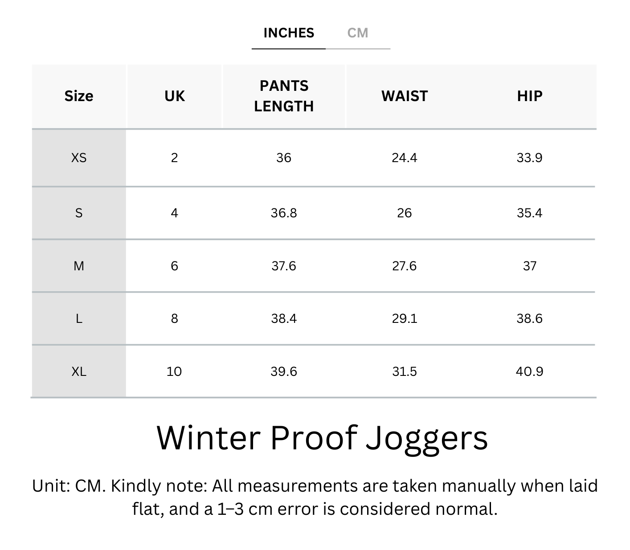
Task: Click the S pants length value 36.8
Action: [284, 213]
